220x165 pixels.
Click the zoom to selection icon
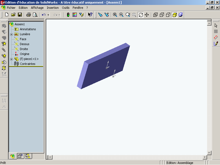pos(134,15)
